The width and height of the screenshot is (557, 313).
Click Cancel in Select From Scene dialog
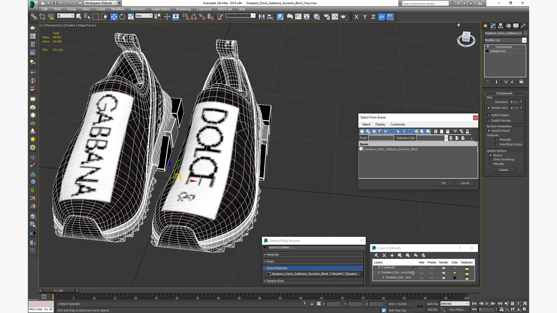tap(465, 183)
